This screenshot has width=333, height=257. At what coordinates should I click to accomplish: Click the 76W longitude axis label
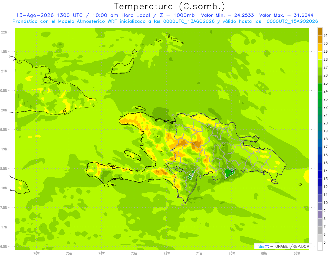pos(36,253)
